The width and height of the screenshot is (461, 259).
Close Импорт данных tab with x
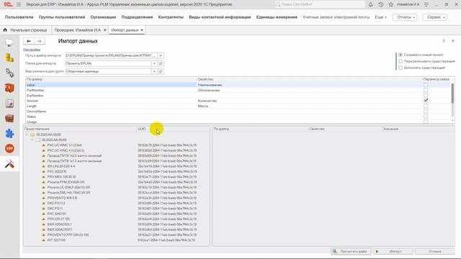point(142,30)
